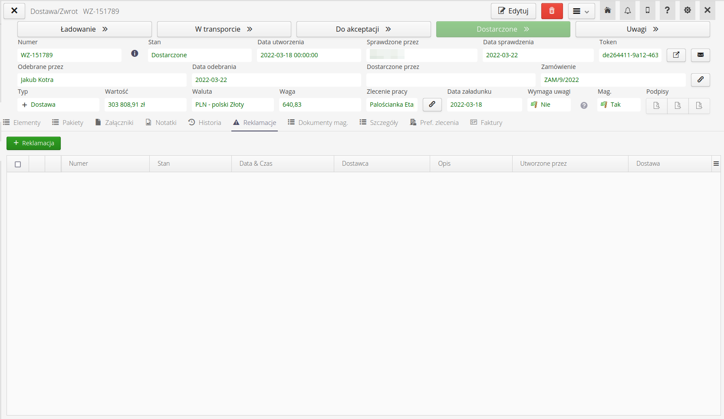This screenshot has width=724, height=419.
Task: Click the link icon beside Zamówienie field
Action: [x=700, y=80]
